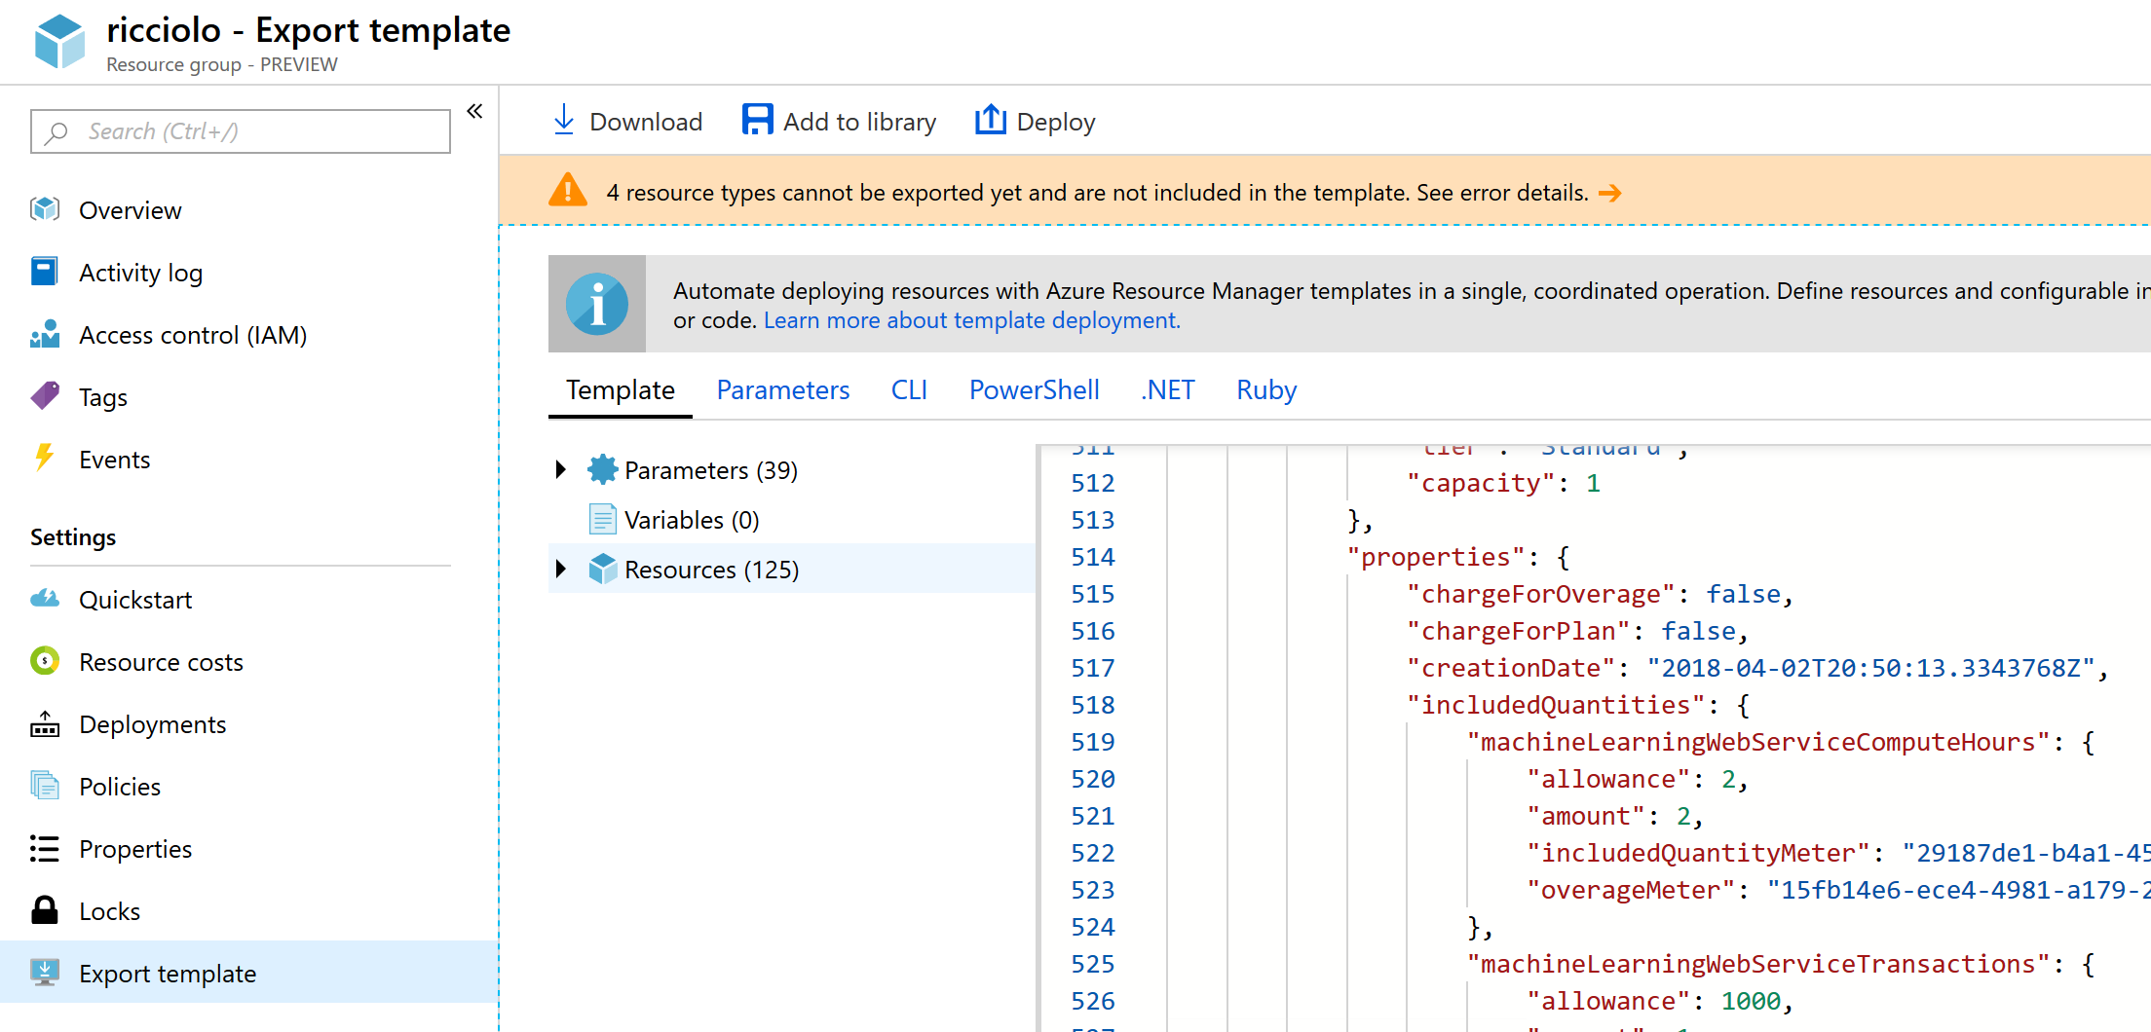
Task: Click the Properties list icon
Action: 45,848
